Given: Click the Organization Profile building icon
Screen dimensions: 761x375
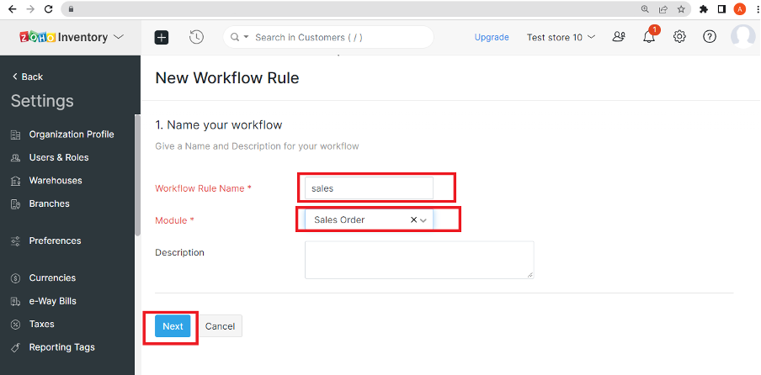Looking at the screenshot, I should tap(15, 135).
